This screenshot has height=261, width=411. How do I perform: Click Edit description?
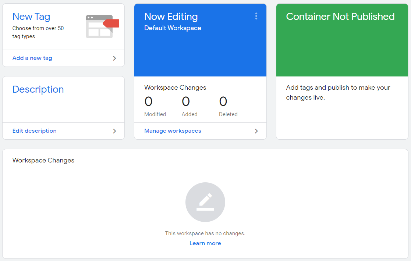(34, 131)
